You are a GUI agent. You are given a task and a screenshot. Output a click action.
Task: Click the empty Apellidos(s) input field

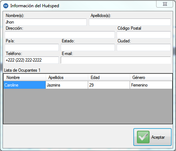[130, 22]
